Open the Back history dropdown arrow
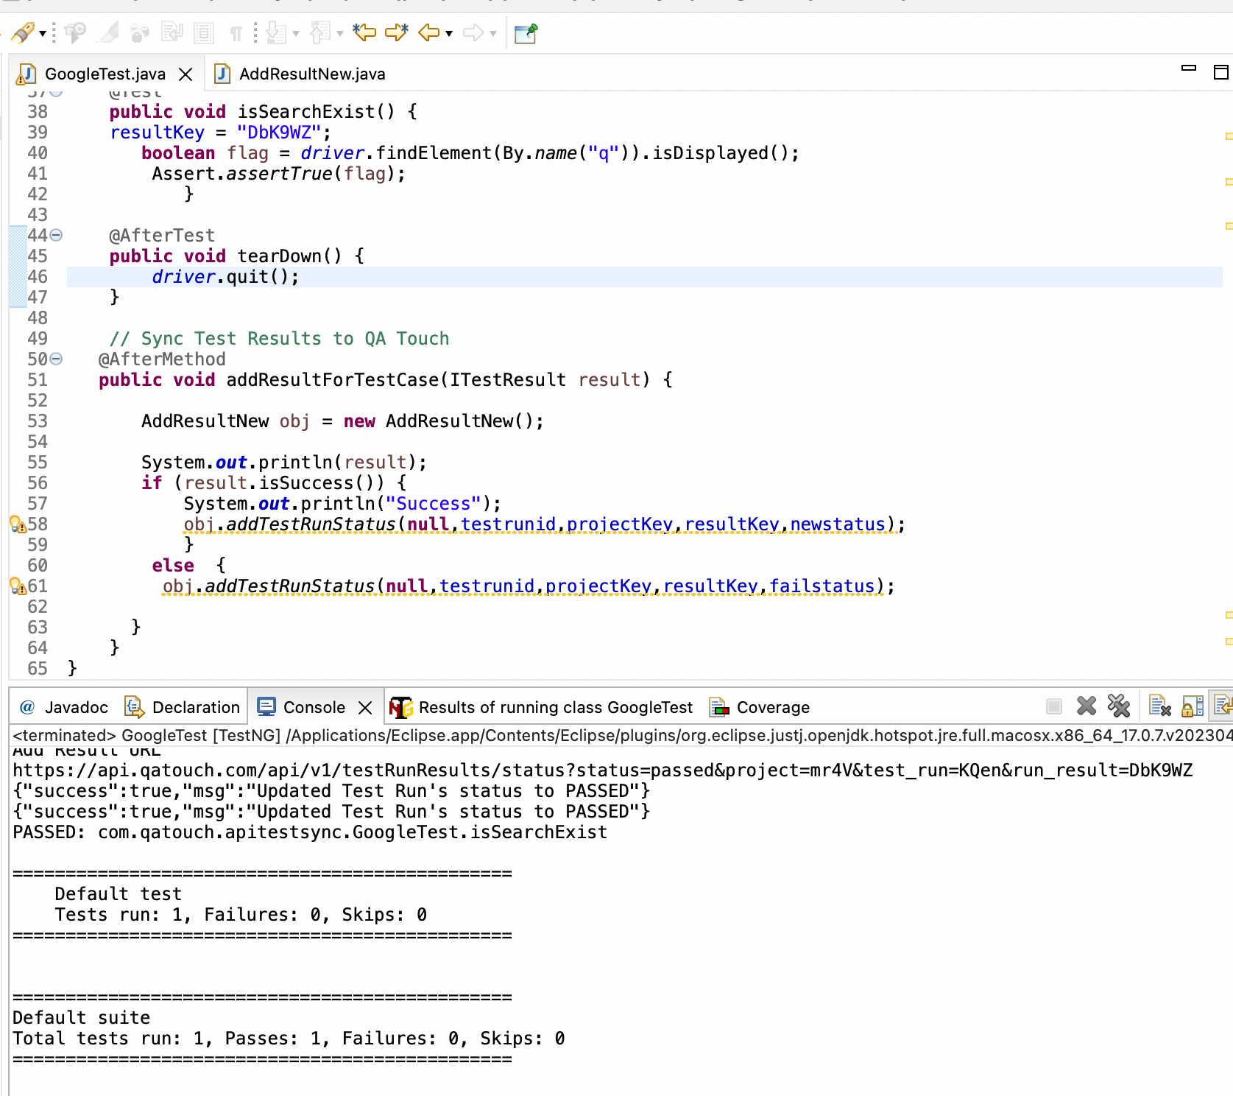 click(449, 33)
